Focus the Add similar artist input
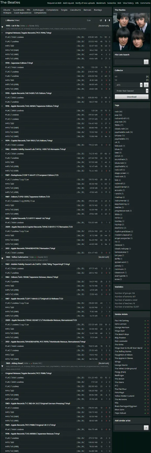This screenshot has height=453, width=151. click(129, 428)
